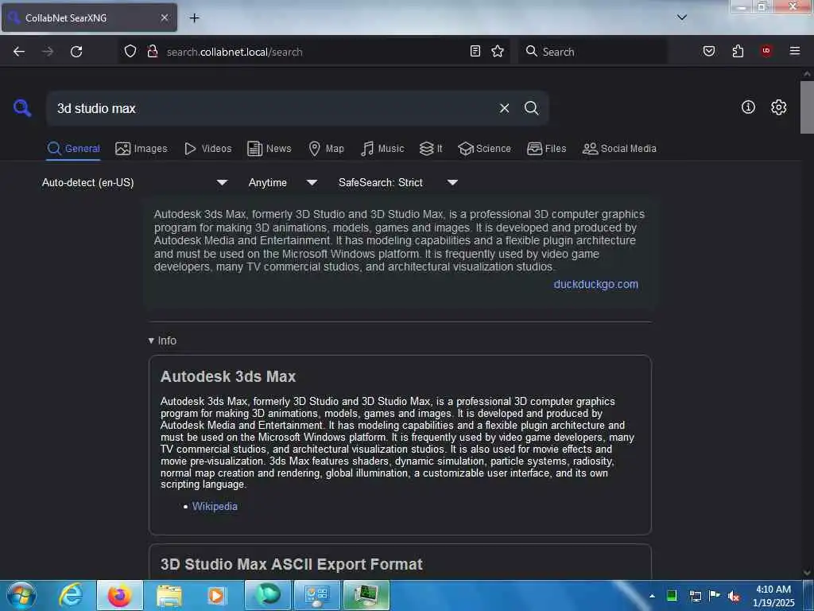Viewport: 814px width, 611px height.
Task: Open the Anytime time range dropdown
Action: [283, 182]
